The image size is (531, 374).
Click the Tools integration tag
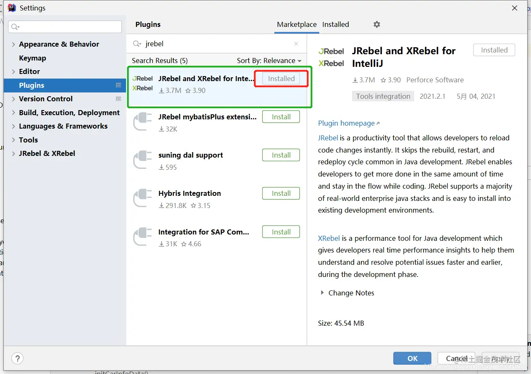[383, 96]
